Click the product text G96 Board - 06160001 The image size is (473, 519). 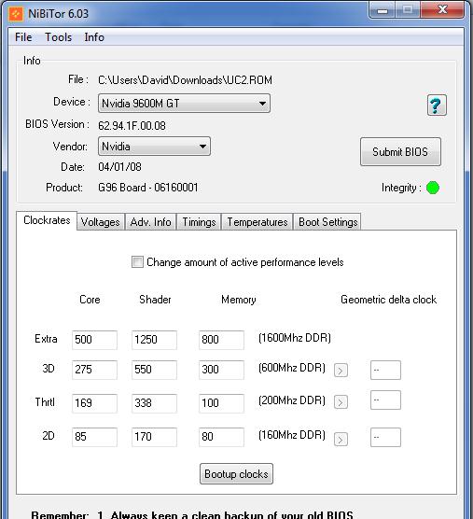(148, 188)
